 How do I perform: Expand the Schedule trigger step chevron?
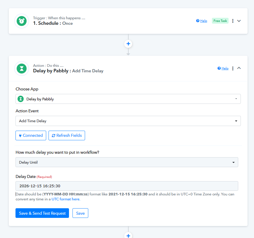239,21
